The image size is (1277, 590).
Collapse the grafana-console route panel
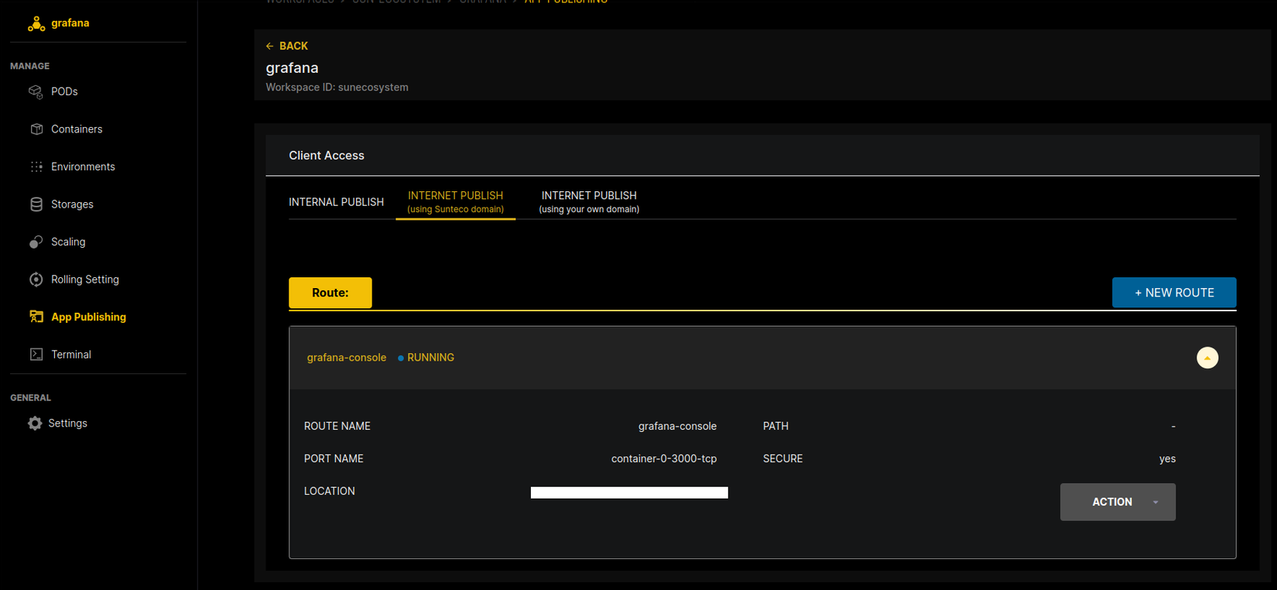(1207, 358)
